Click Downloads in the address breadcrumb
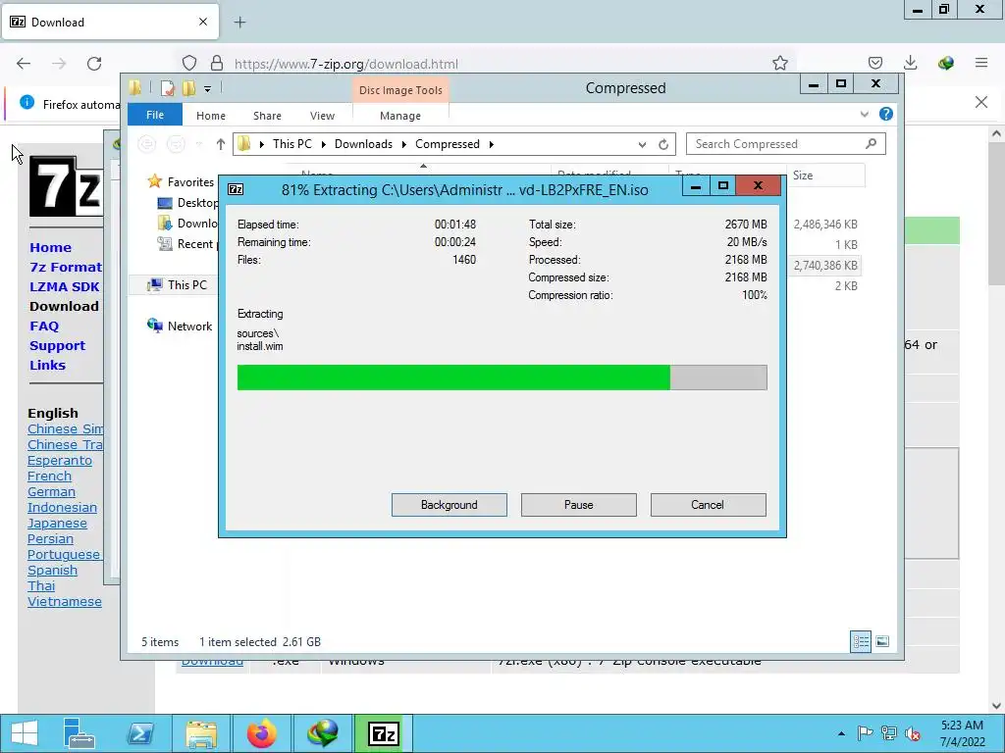This screenshot has height=753, width=1005. click(363, 144)
